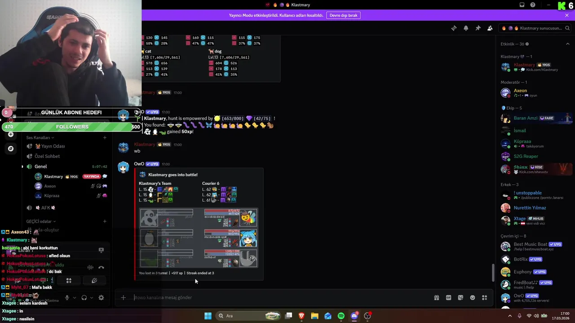The image size is (575, 323).
Task: Toggle the member list icon
Action: click(490, 28)
